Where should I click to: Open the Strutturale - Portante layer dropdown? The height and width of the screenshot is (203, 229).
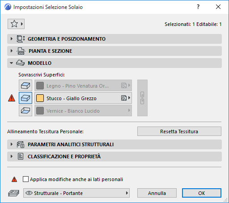pos(76,193)
